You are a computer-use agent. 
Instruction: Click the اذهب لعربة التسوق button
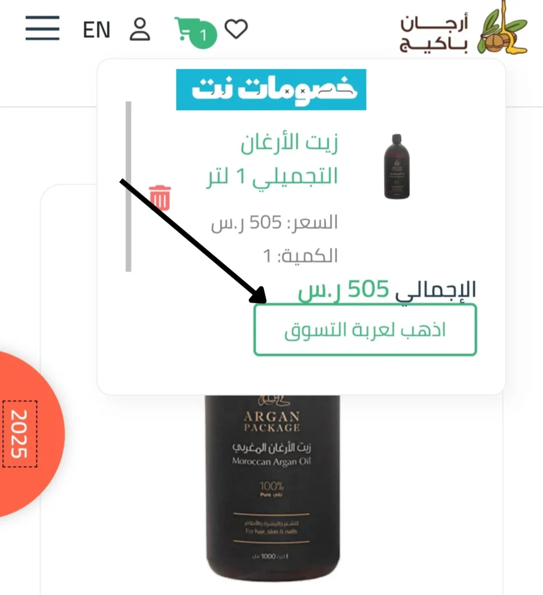[x=365, y=330]
